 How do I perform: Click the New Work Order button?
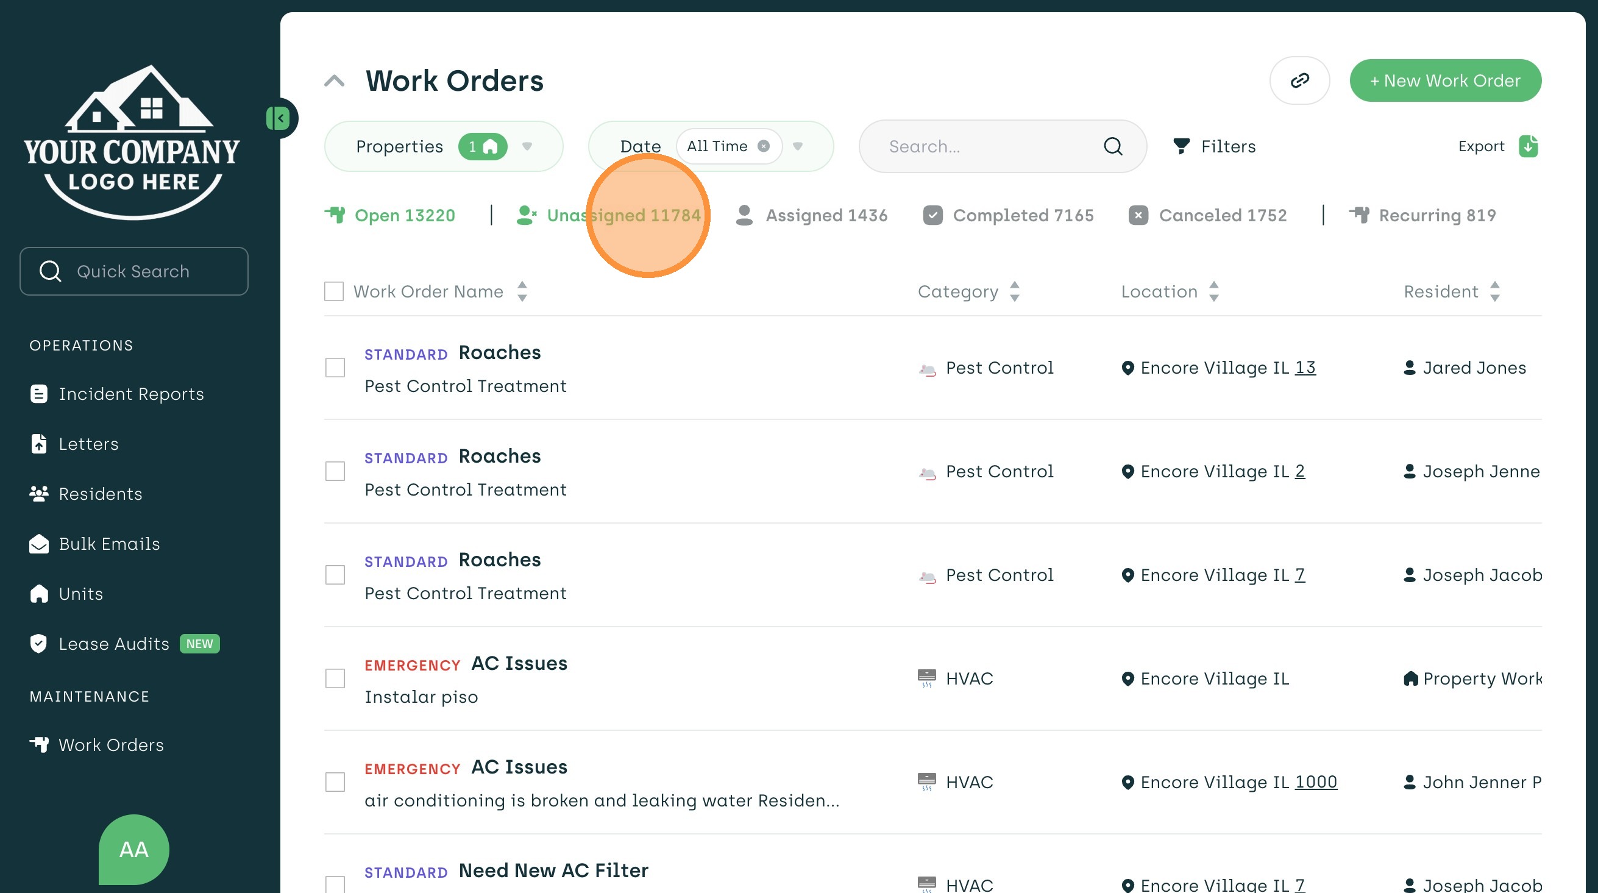click(1445, 80)
